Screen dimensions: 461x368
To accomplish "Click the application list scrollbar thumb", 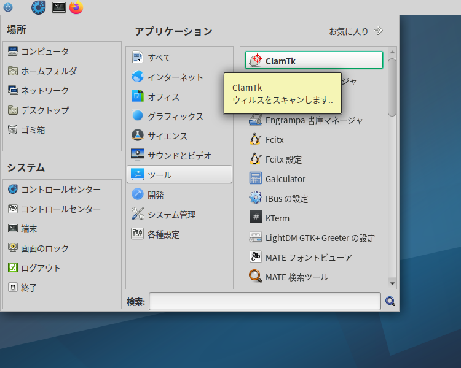I will pyautogui.click(x=392, y=87).
